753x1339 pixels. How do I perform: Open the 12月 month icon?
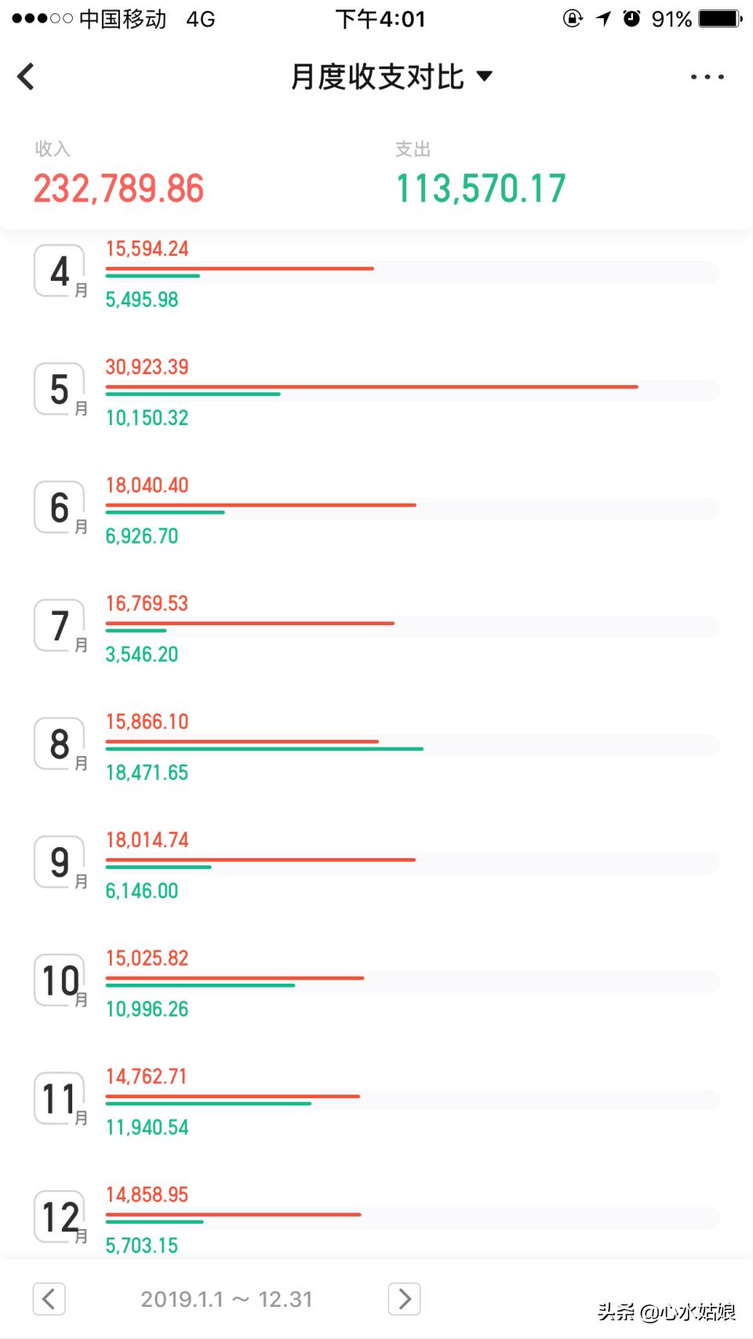pyautogui.click(x=60, y=1217)
